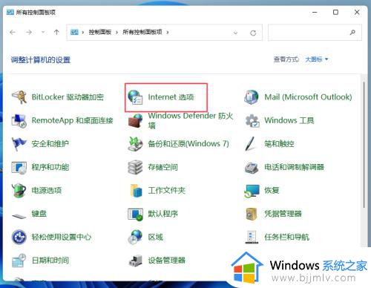Open 任务栏和导航 text label
This screenshot has height=288, width=371.
tap(286, 238)
